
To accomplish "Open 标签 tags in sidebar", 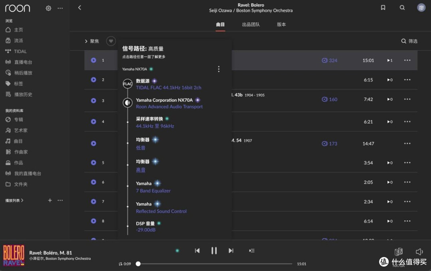I will click(14, 83).
